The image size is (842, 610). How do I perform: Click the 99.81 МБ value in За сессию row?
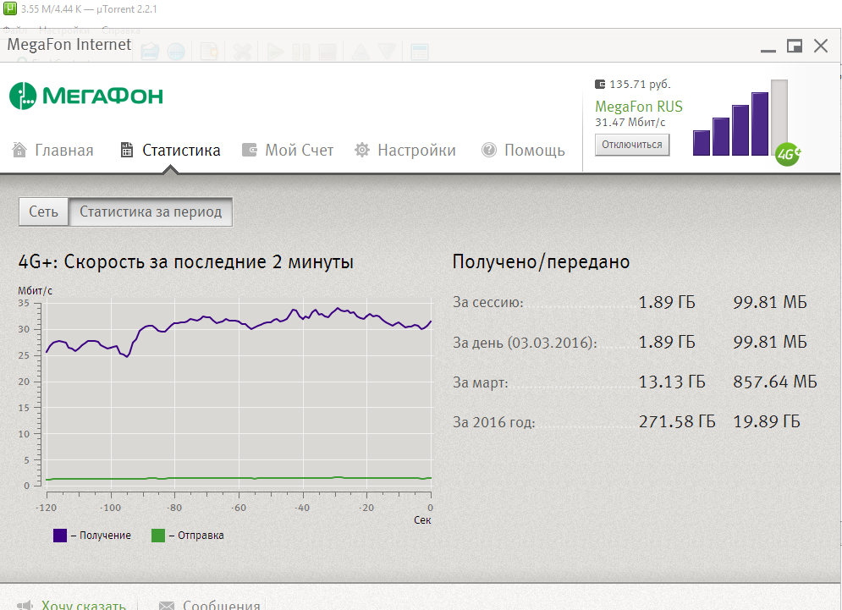770,302
